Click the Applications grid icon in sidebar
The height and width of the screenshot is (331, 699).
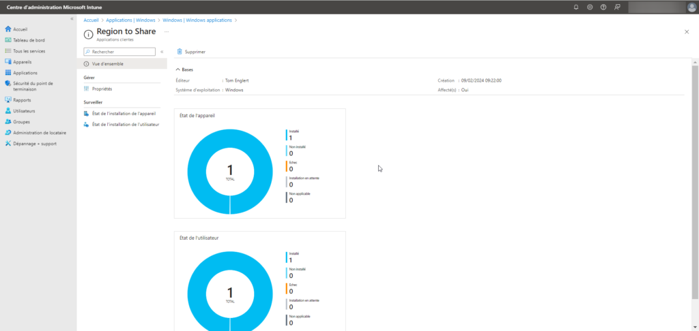[x=8, y=73]
